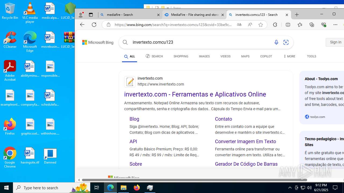The image size is (344, 193).
Task: Select the havingsite.rtf desktop file
Action: pyautogui.click(x=30, y=156)
